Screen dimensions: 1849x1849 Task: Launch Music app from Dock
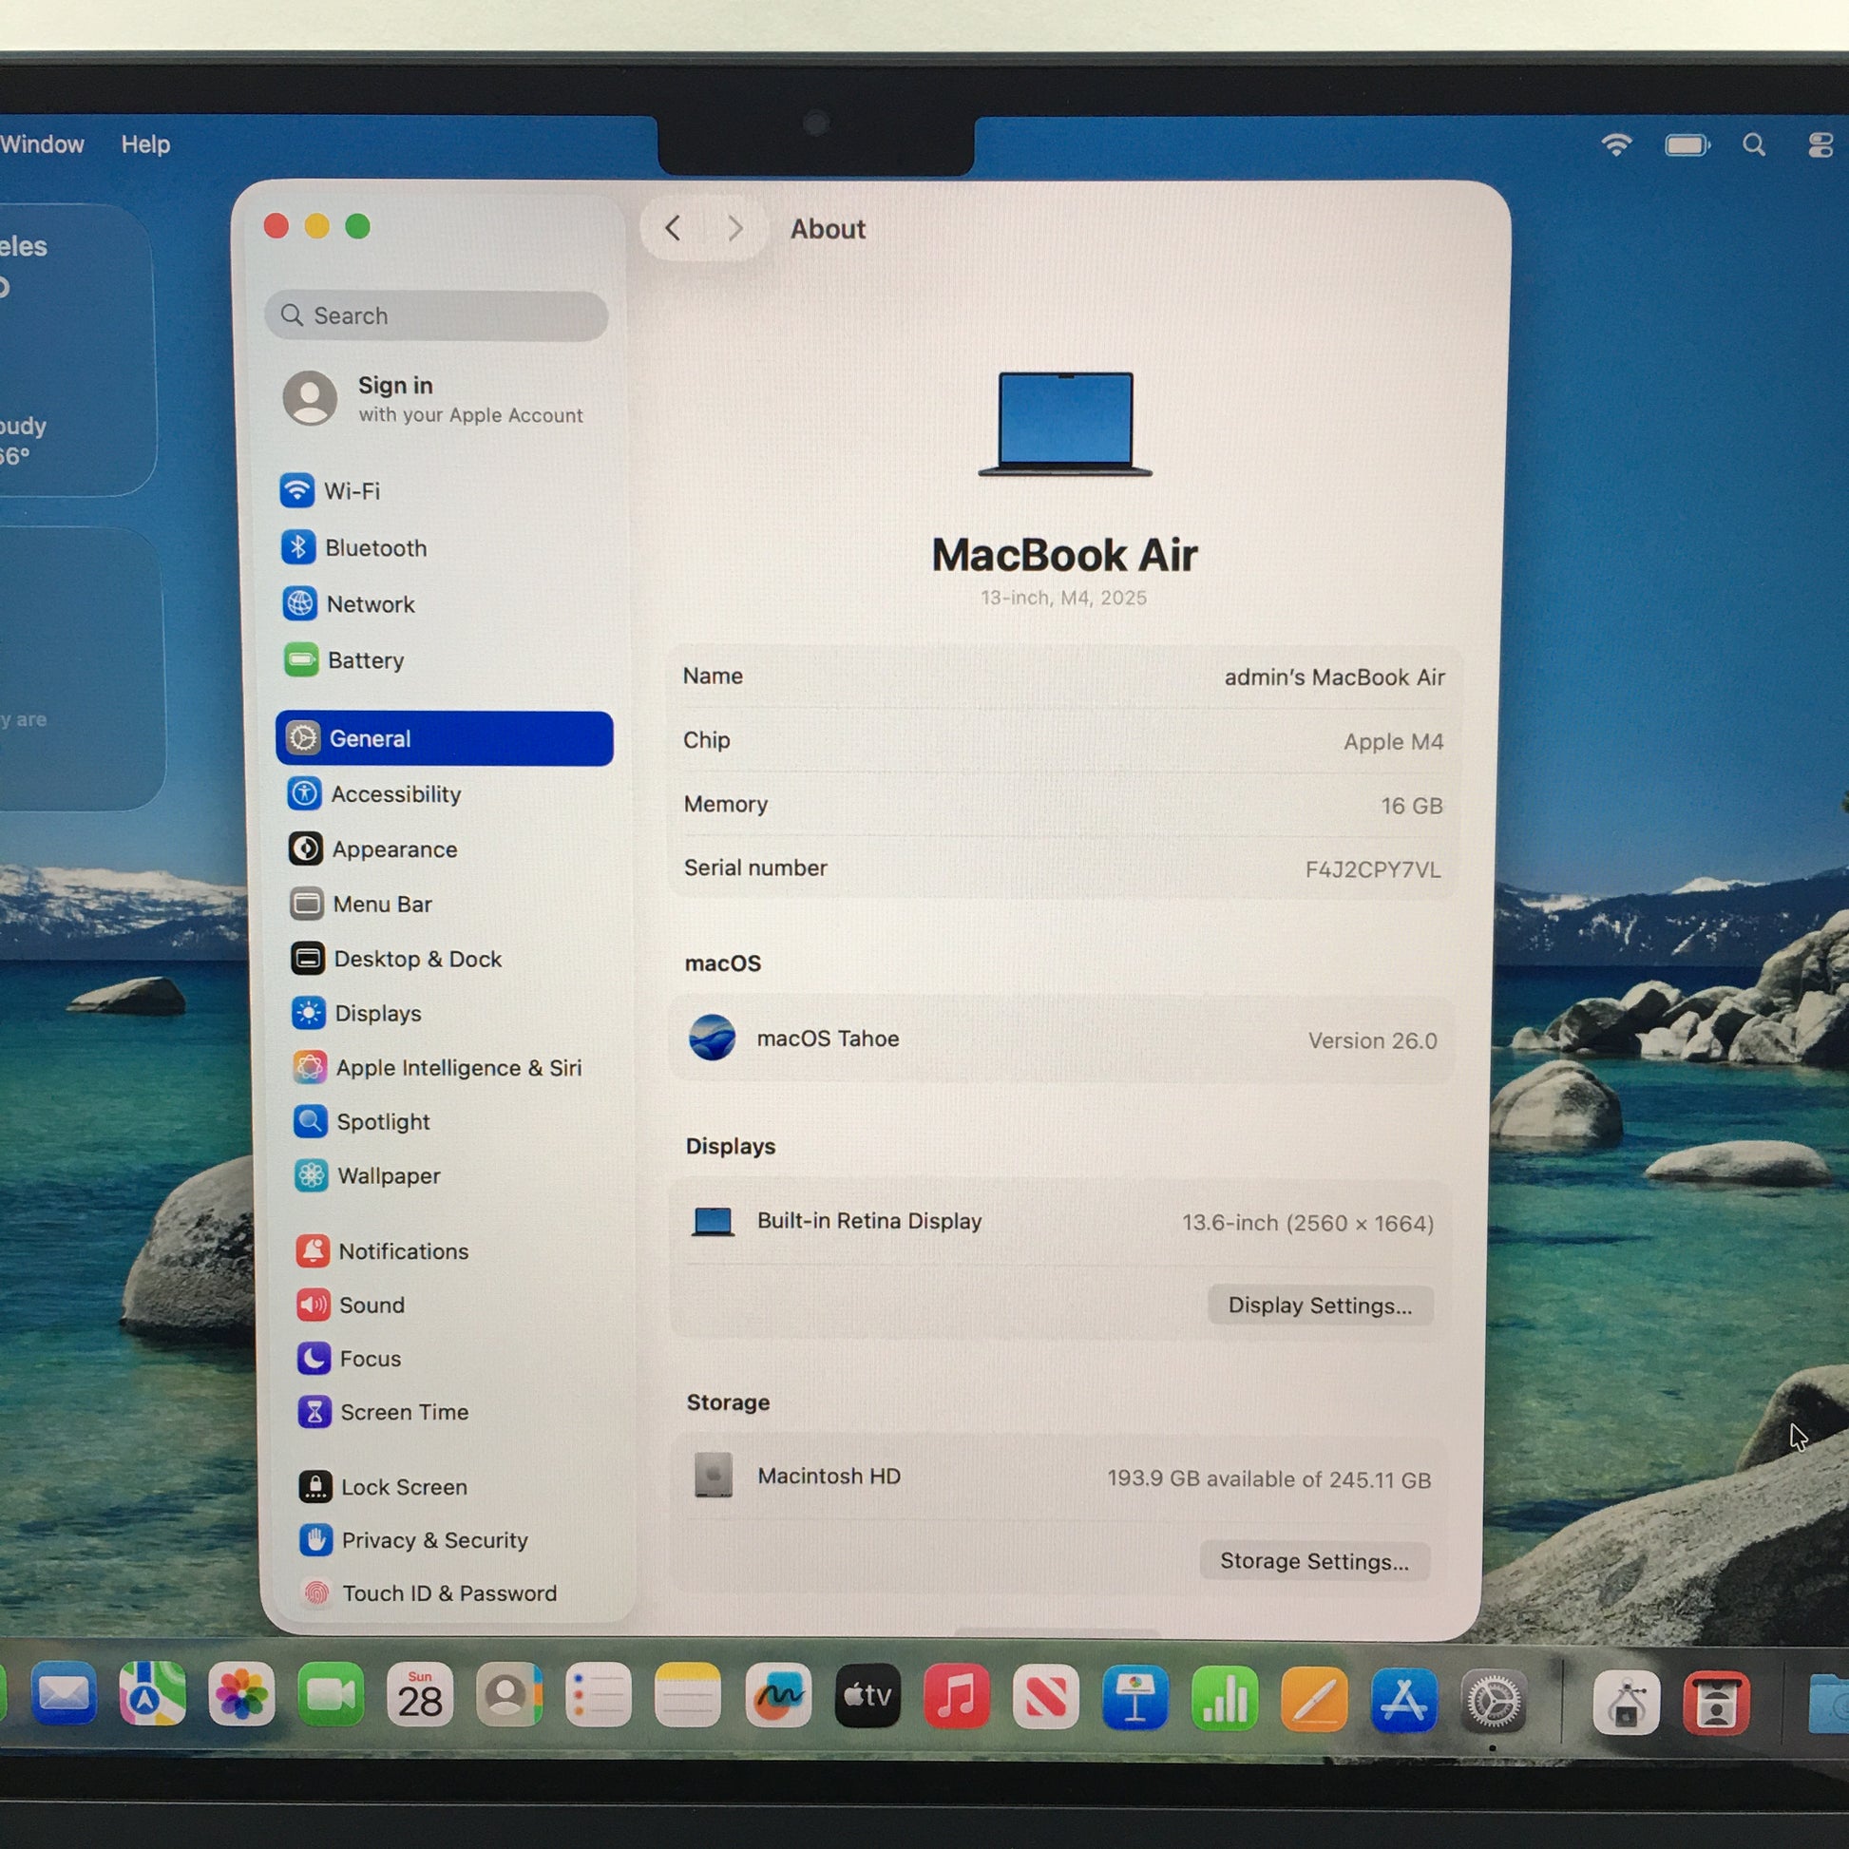956,1697
